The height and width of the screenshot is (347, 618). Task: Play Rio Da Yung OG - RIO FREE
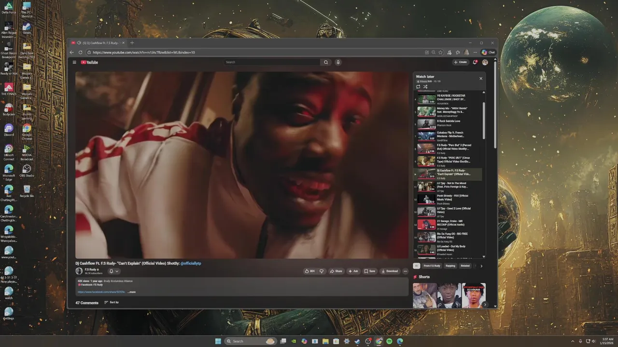[449, 237]
